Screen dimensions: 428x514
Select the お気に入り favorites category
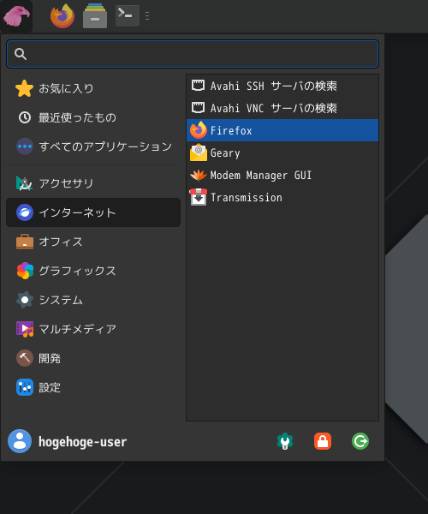[x=93, y=88]
